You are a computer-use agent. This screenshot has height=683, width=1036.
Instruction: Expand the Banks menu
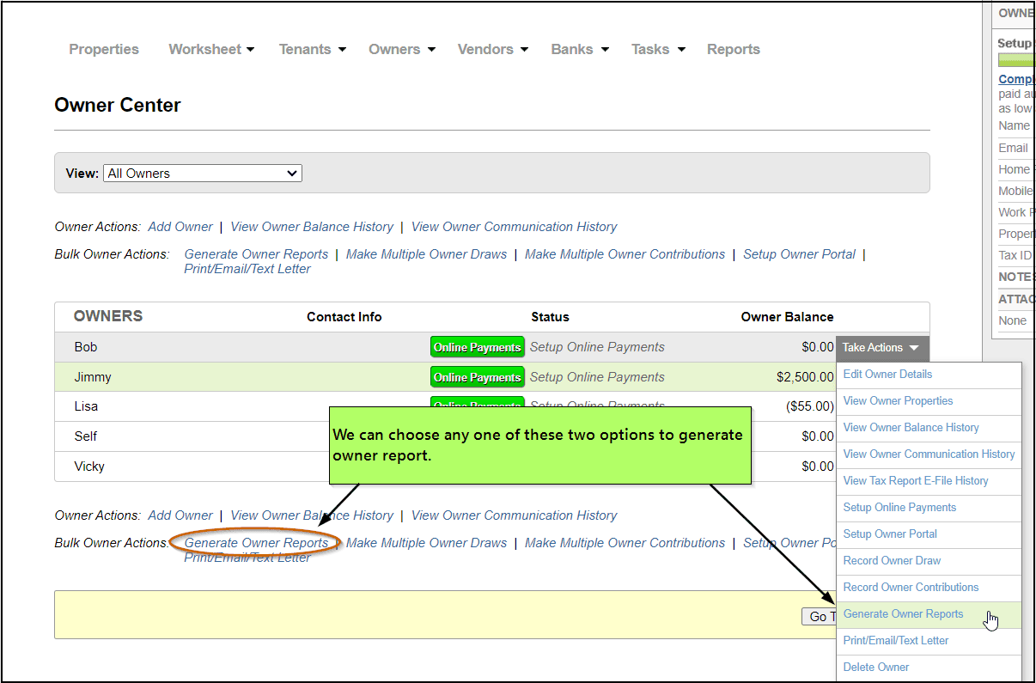click(580, 50)
